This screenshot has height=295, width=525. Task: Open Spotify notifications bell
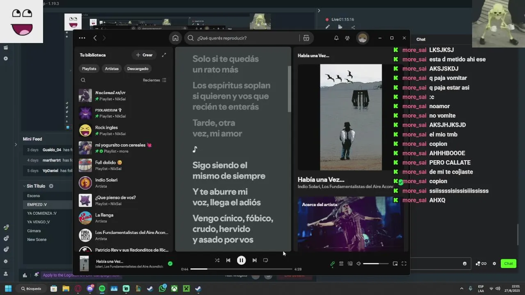(336, 38)
